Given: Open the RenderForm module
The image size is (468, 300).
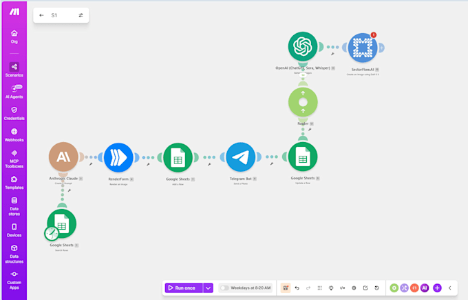Looking at the screenshot, I should pyautogui.click(x=118, y=157).
